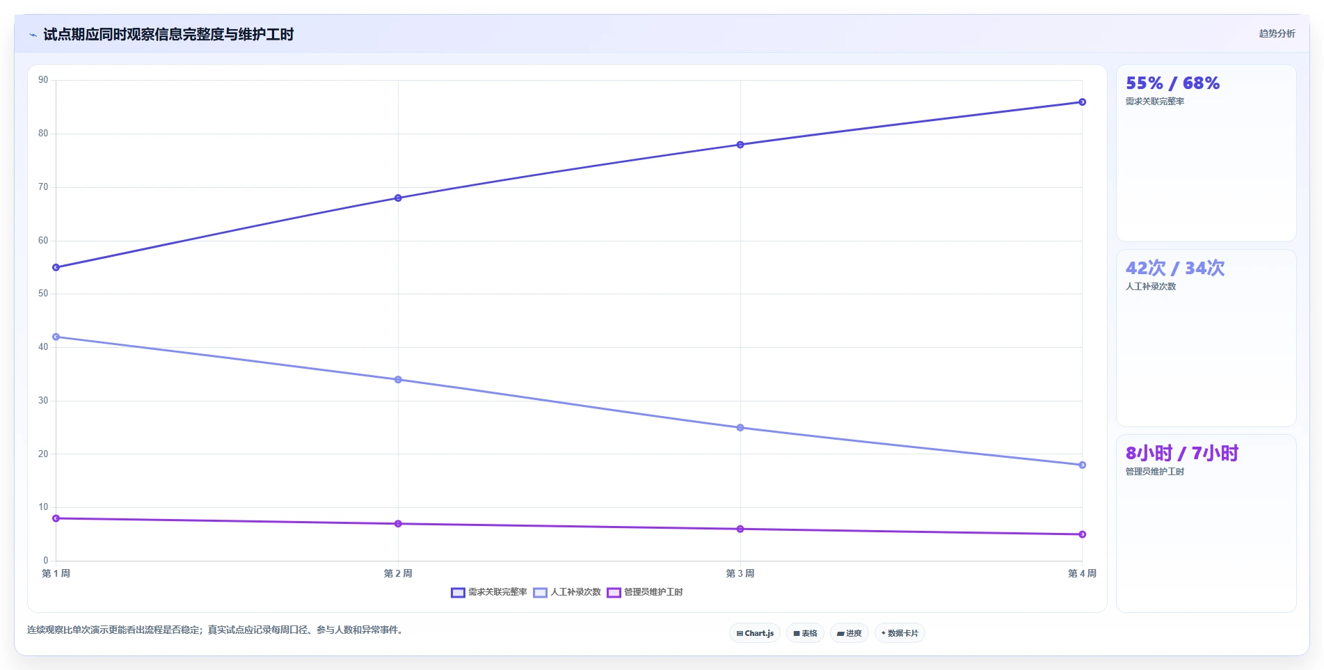Click the y-axis value 70
This screenshot has width=1324, height=670.
point(43,187)
